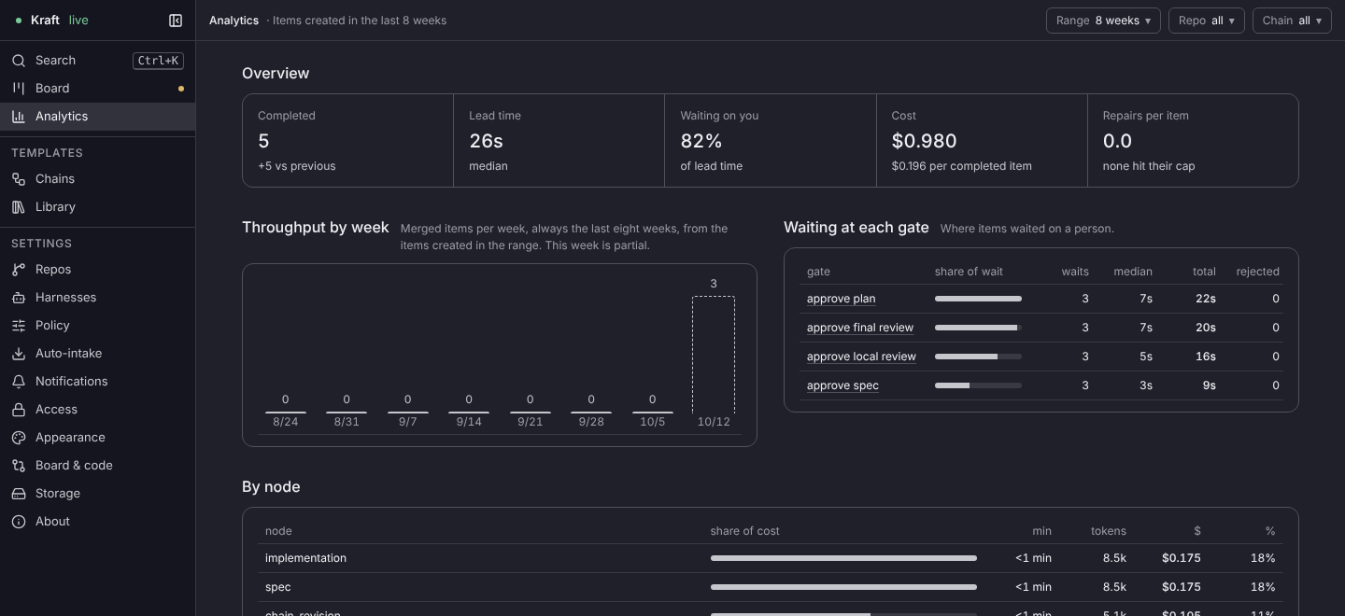This screenshot has height=616, width=1345.
Task: Click the Search magnifier icon
Action: click(x=19, y=61)
